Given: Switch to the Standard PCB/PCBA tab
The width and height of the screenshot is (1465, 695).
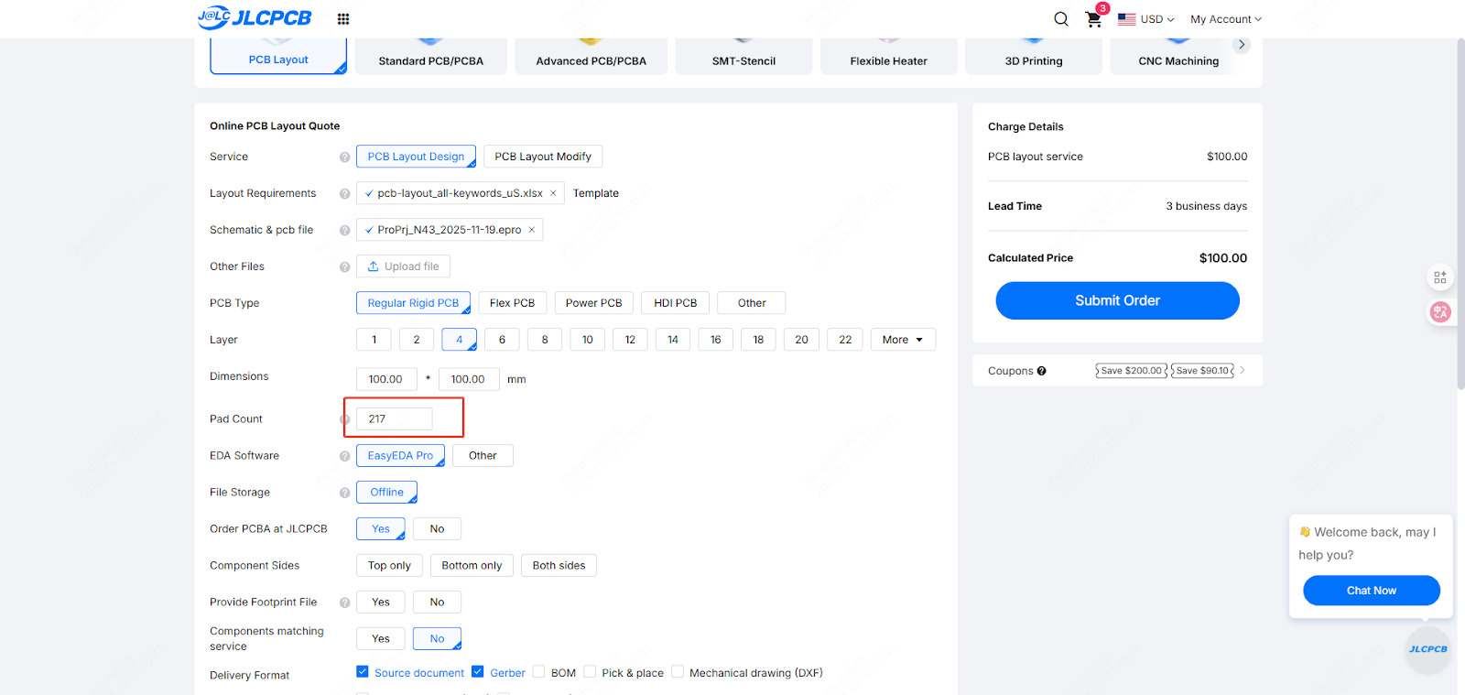Looking at the screenshot, I should [x=430, y=57].
